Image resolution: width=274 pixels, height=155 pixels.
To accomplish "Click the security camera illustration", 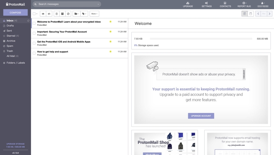I will click(x=152, y=66).
